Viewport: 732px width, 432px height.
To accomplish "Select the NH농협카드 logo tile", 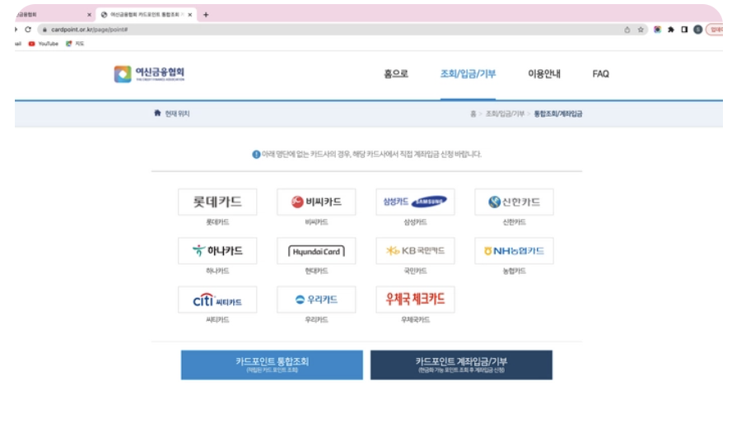I will tap(514, 250).
